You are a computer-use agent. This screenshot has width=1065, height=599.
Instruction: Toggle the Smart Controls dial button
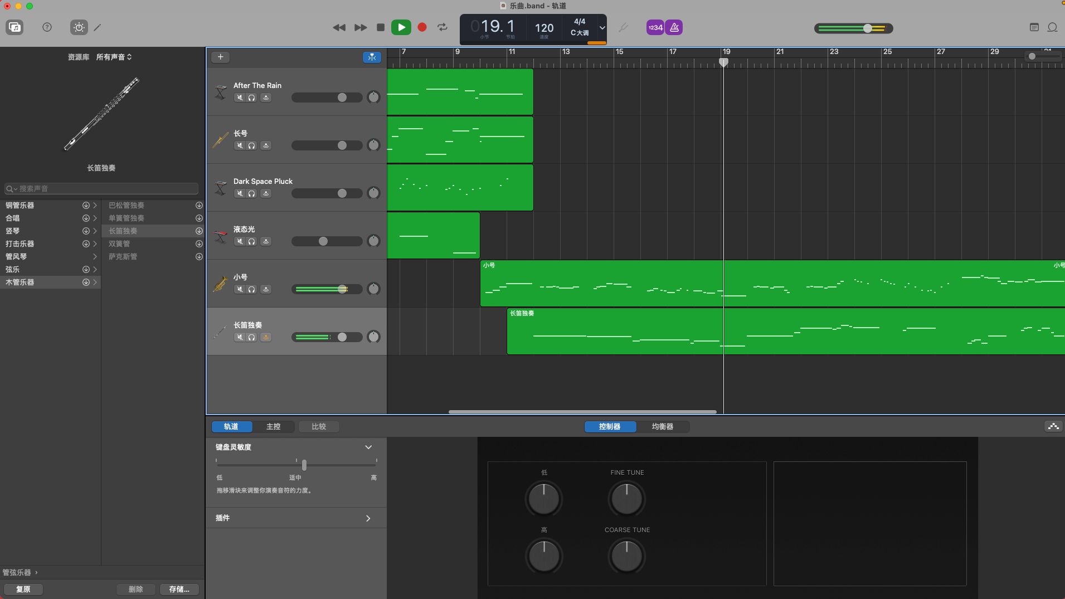[x=79, y=27]
